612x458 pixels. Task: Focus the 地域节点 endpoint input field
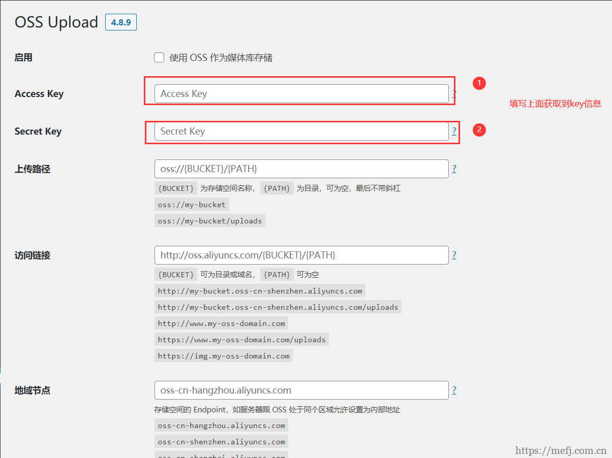click(301, 390)
